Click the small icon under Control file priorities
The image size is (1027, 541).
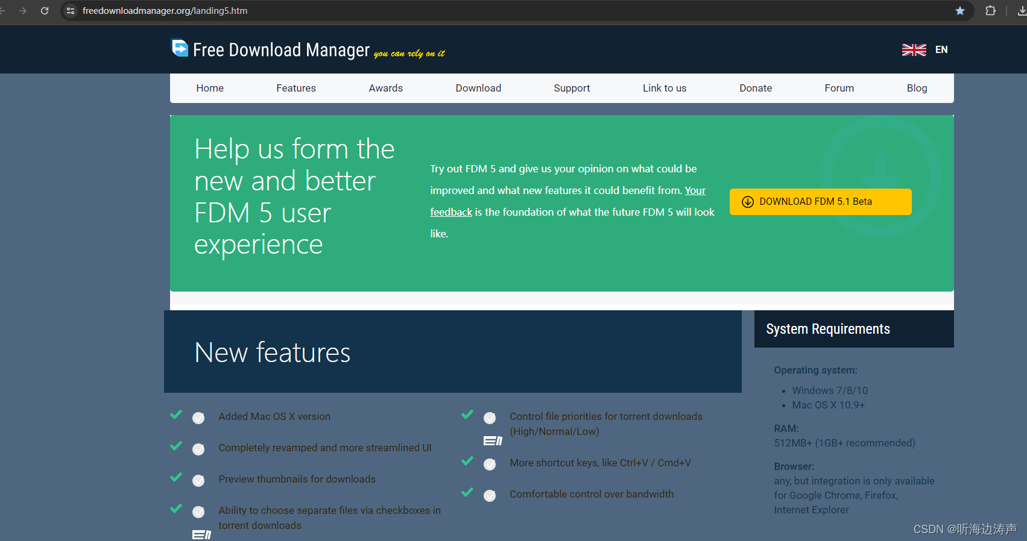click(493, 441)
